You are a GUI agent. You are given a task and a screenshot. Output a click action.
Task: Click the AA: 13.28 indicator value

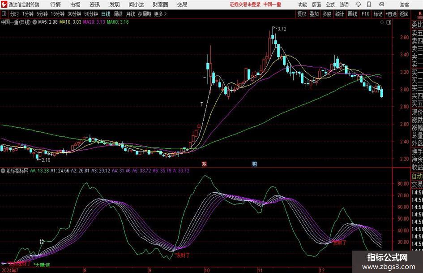coord(39,170)
